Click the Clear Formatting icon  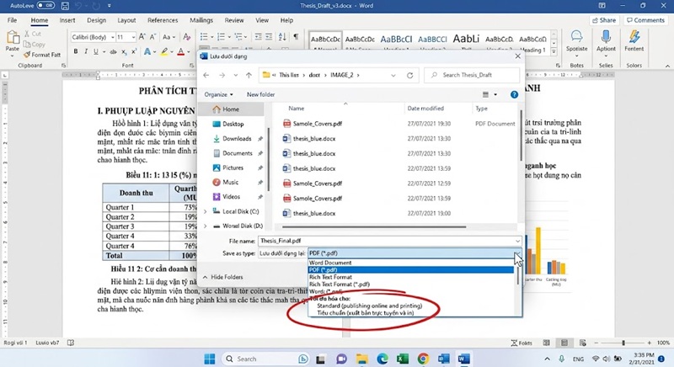[x=186, y=37]
